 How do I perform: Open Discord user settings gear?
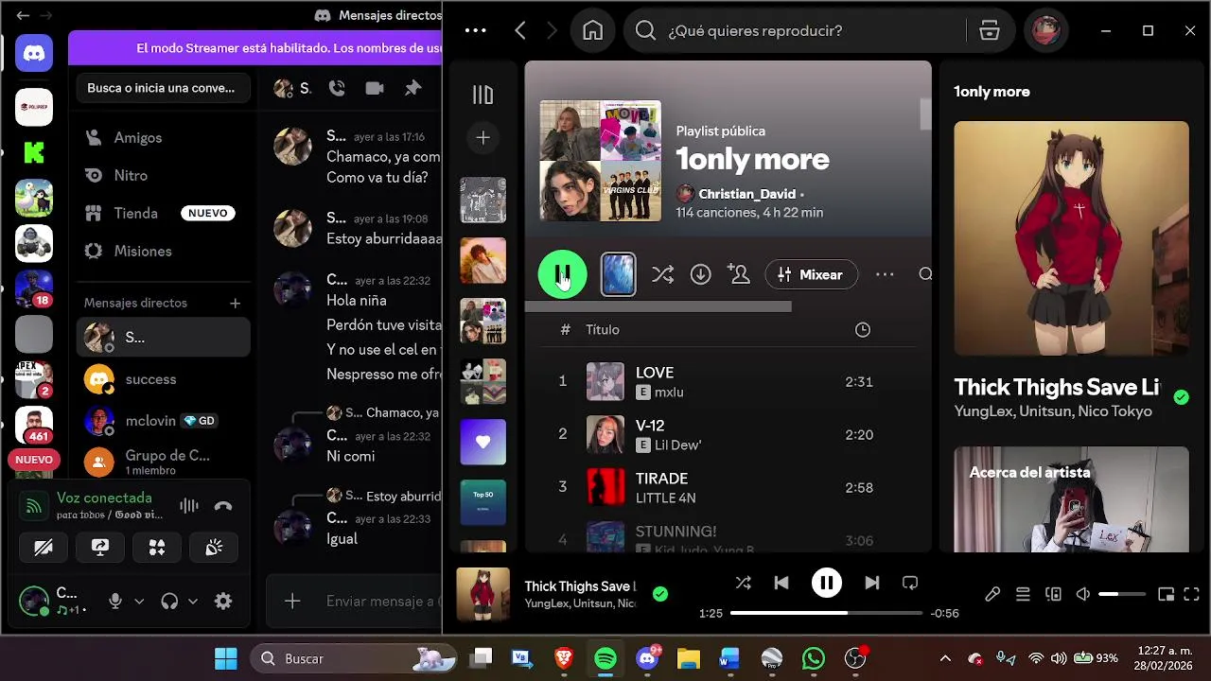point(223,601)
